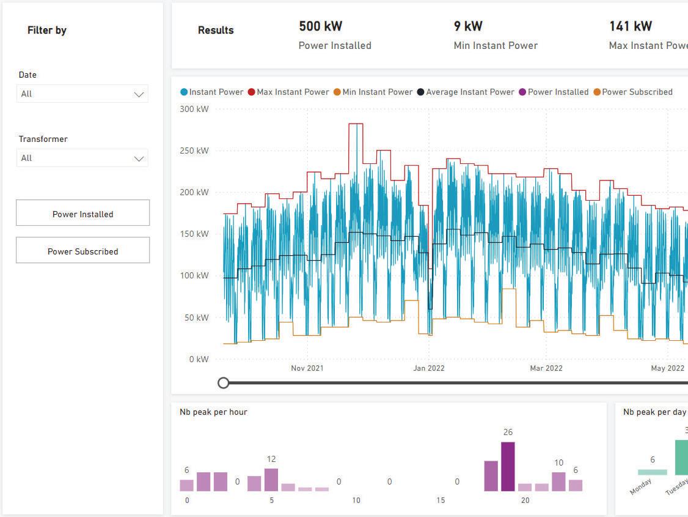The image size is (688, 517).
Task: Select the Instant Power legend marker
Action: (185, 92)
